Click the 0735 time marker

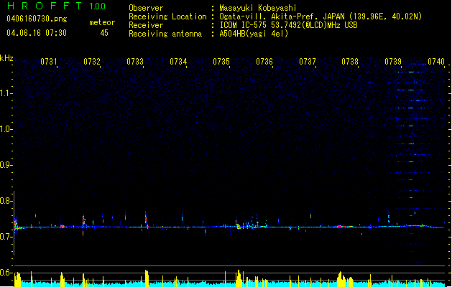tap(221, 62)
